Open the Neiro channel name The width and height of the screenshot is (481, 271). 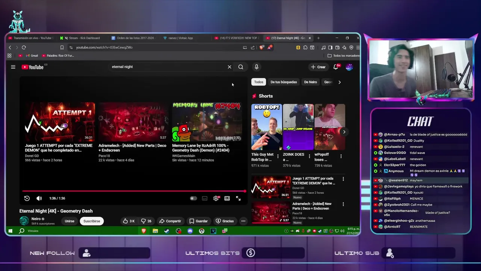(x=36, y=219)
